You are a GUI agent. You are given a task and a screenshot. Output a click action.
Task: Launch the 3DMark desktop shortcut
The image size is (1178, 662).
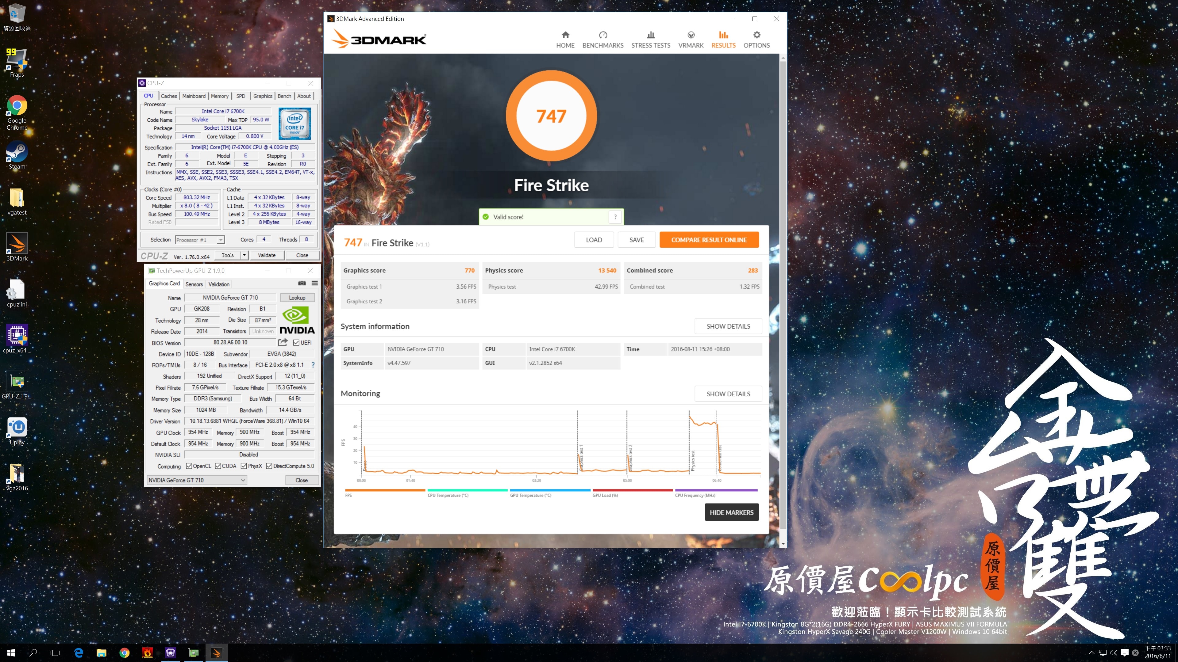(17, 247)
